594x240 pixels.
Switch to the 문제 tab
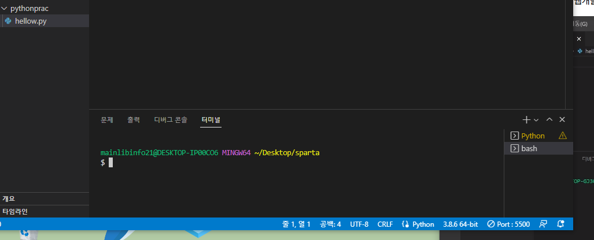pyautogui.click(x=107, y=120)
